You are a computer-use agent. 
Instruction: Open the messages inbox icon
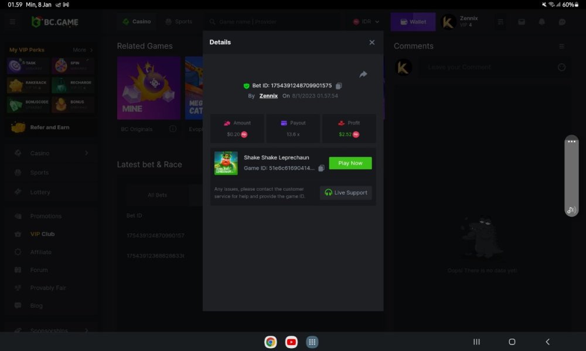pyautogui.click(x=520, y=22)
